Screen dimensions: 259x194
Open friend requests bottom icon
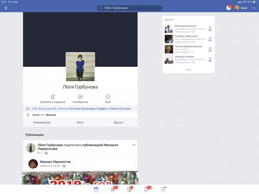[113, 189]
